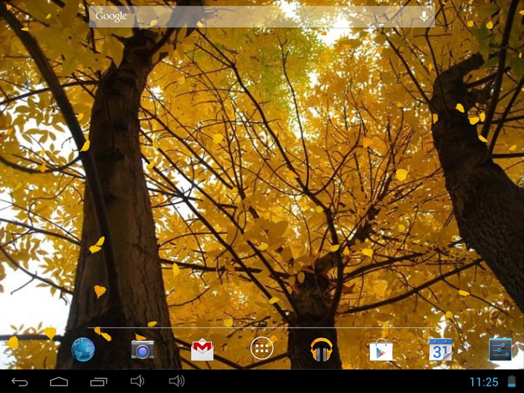Click the 11:25 clock in status bar
The width and height of the screenshot is (524, 393).
click(x=484, y=382)
